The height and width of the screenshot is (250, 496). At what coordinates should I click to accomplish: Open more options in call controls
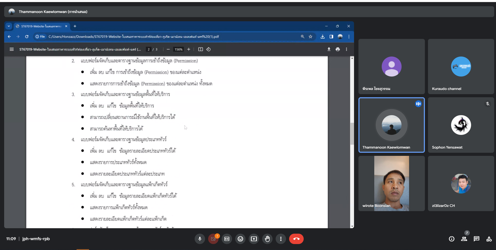tap(281, 239)
